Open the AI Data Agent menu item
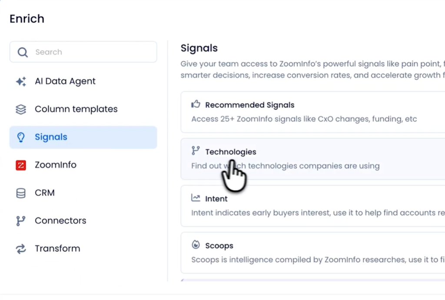445x300 pixels. [x=65, y=81]
